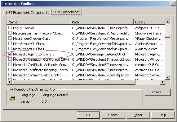
Task: Sort list by Name column header
Action: (x=39, y=22)
